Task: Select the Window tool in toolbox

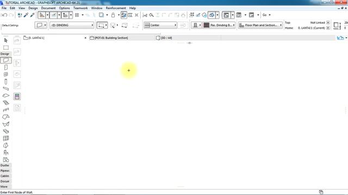Action: coord(6,74)
